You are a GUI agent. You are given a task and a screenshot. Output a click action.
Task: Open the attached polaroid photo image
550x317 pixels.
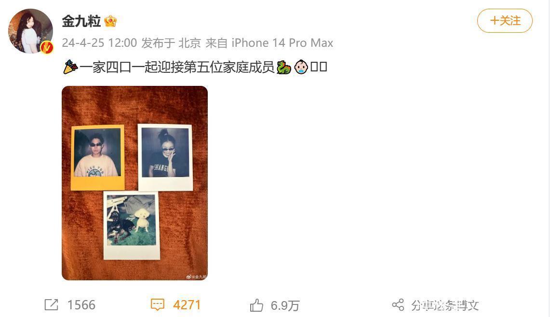tap(134, 183)
